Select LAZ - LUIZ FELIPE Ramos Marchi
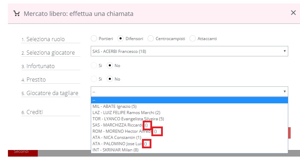The image size is (300, 159). tap(126, 112)
